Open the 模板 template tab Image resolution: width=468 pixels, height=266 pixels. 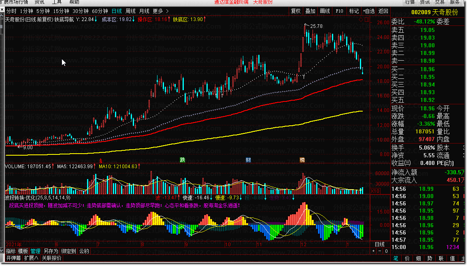[23, 251]
